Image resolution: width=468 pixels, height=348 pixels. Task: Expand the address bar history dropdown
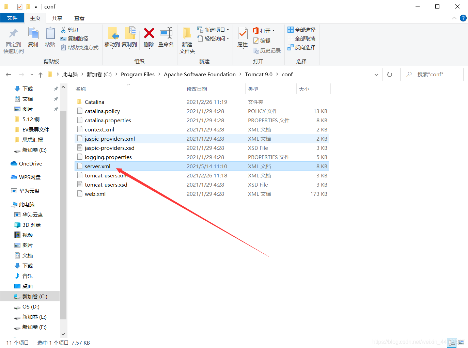pyautogui.click(x=376, y=75)
